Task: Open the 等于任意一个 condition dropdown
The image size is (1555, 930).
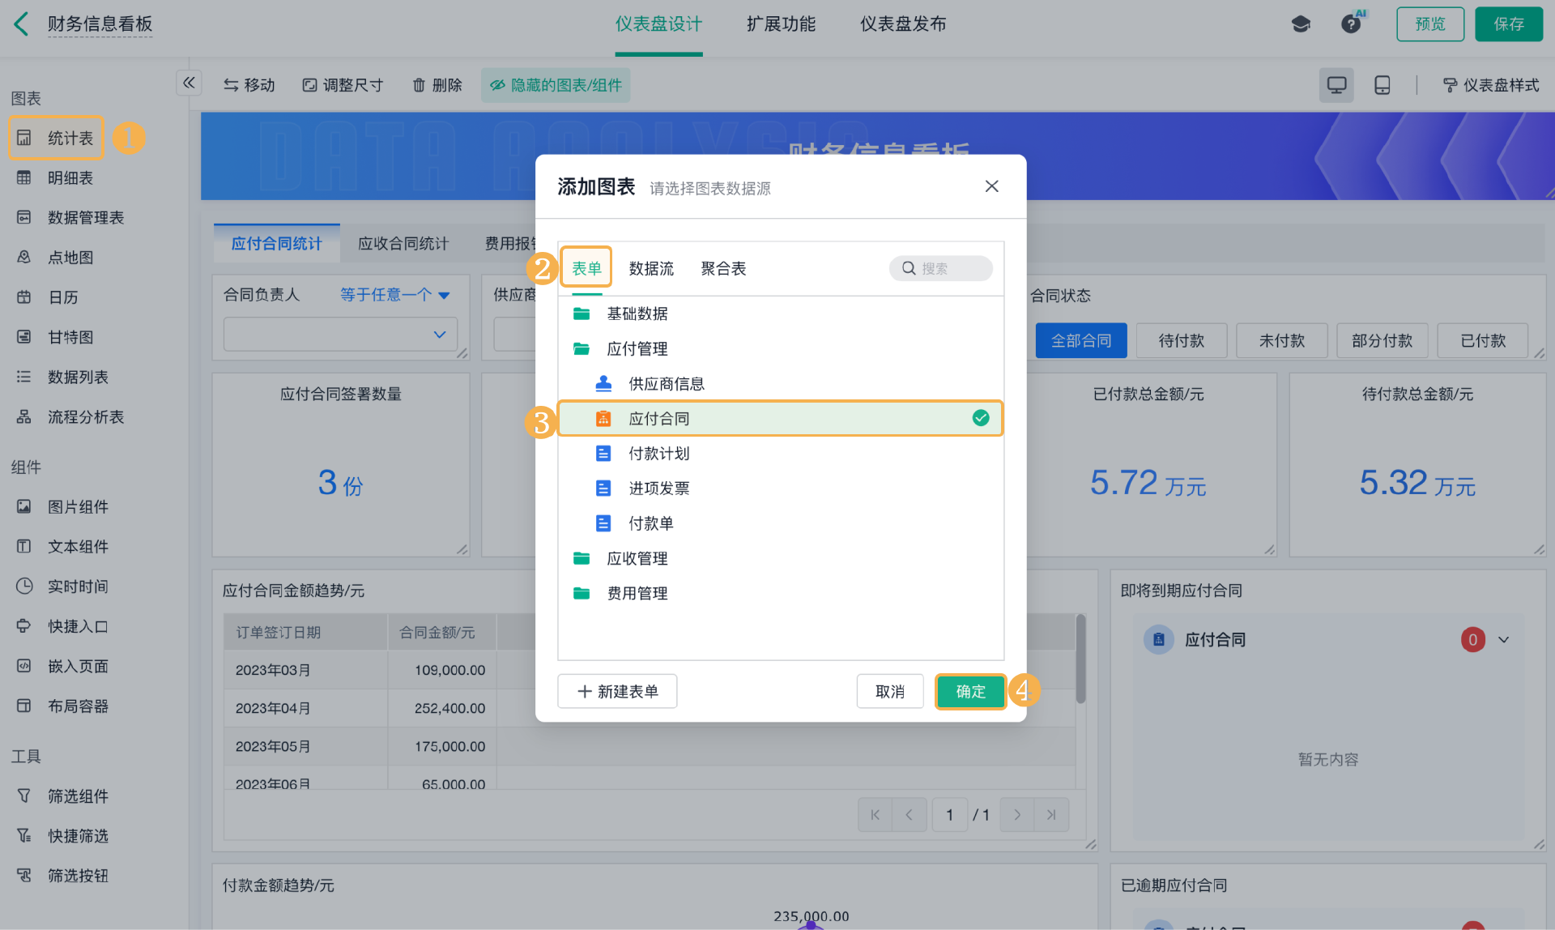Action: point(394,295)
